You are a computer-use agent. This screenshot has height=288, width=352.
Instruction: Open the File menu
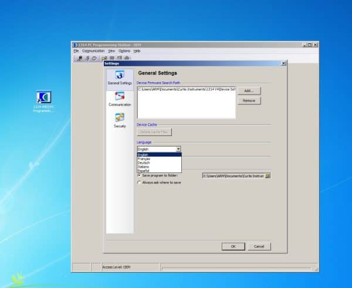[76, 51]
